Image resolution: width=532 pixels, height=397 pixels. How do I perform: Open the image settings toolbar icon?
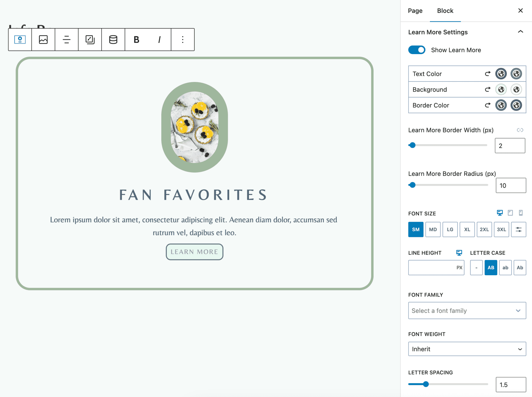click(x=43, y=40)
